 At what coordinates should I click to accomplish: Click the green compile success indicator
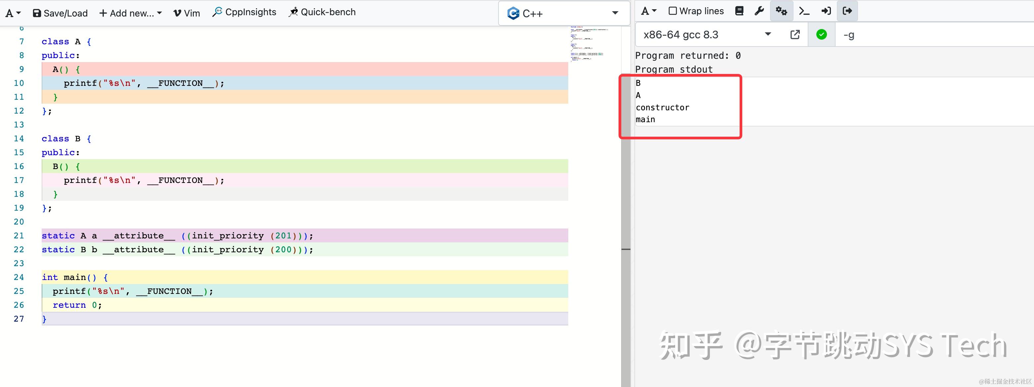(x=821, y=34)
